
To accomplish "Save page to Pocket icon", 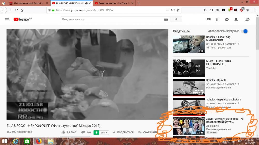I will 173,10.
